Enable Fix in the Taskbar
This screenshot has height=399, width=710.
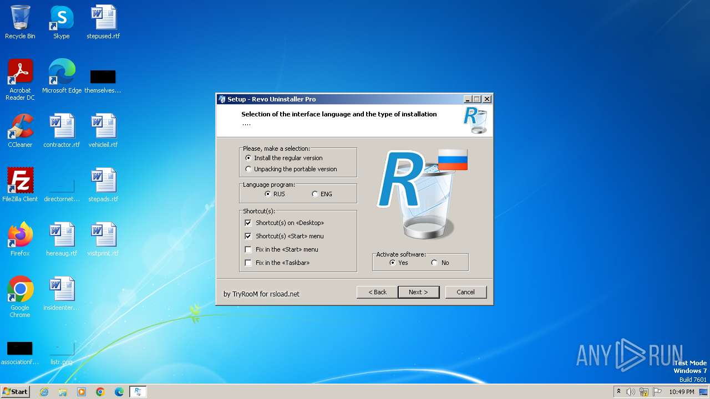click(277, 263)
